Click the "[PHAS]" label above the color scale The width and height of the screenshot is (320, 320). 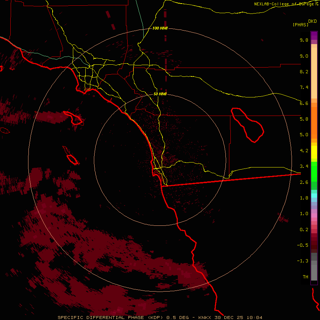click(300, 25)
